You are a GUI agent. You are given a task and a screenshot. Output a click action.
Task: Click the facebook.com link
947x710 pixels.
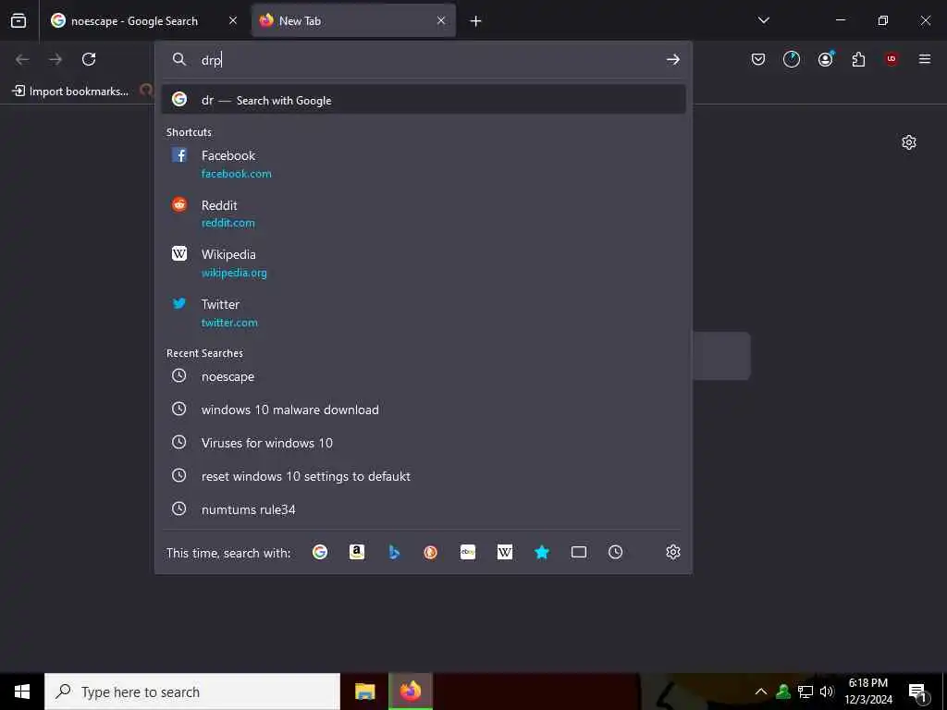click(236, 174)
